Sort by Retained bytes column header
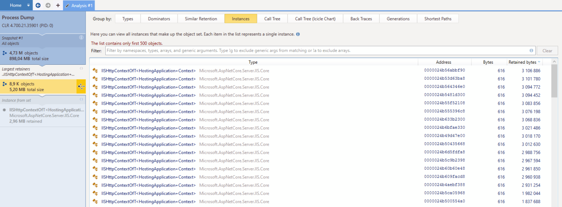The height and width of the screenshot is (207, 562). 524,62
